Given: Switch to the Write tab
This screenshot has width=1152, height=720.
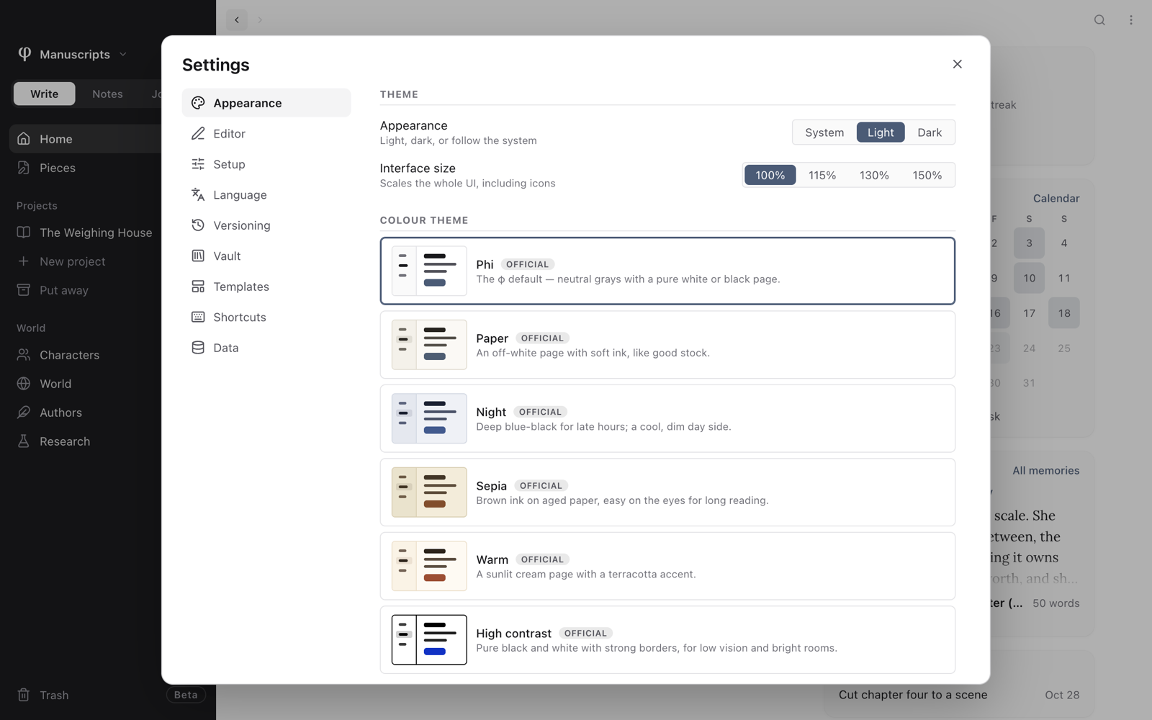Looking at the screenshot, I should tap(45, 94).
